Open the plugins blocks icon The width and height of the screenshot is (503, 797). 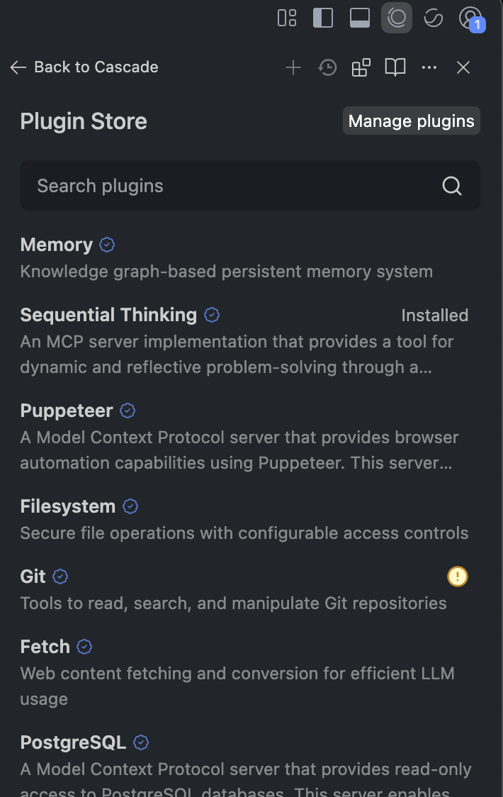[x=361, y=67]
